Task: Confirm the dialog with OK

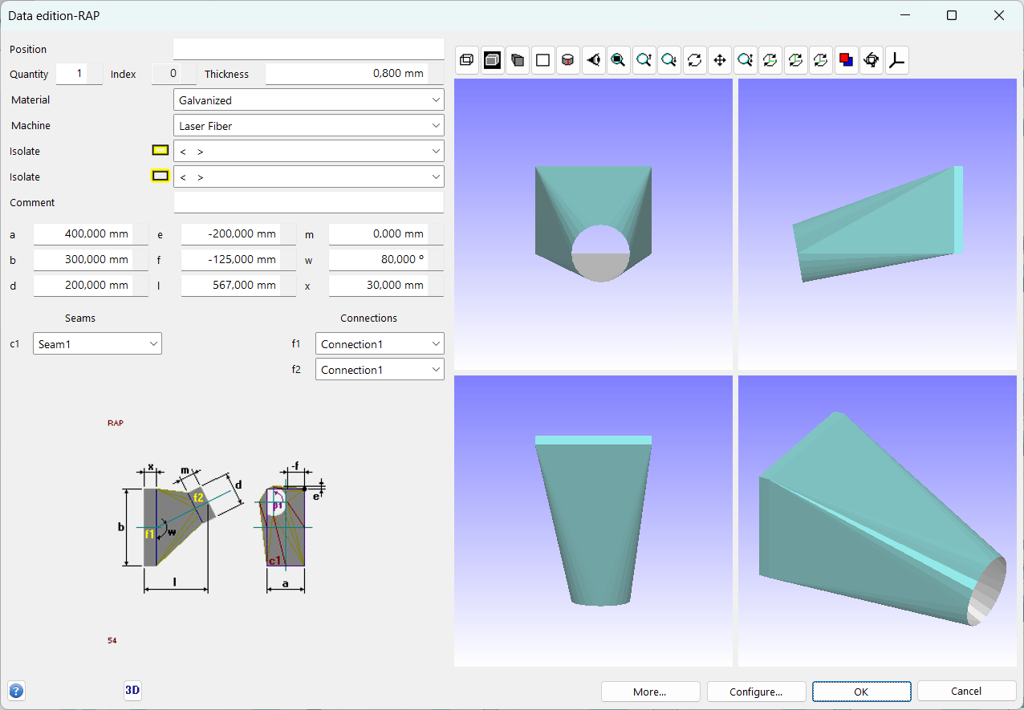Action: 861,692
